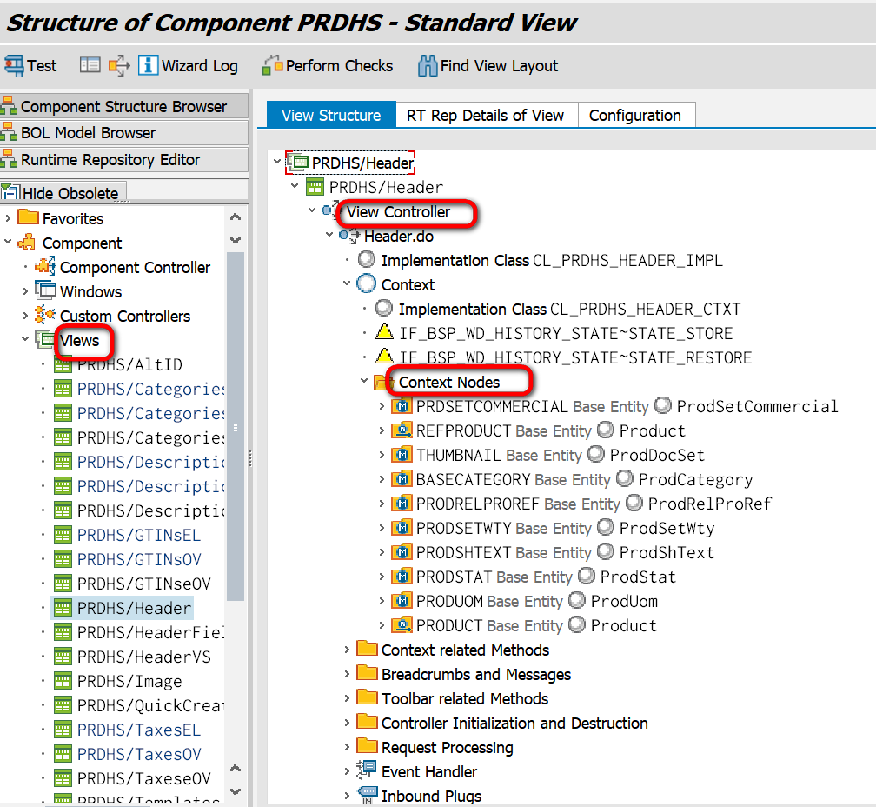Screen dimensions: 876x807
Task: Open the Wizard Log info icon
Action: coord(148,65)
